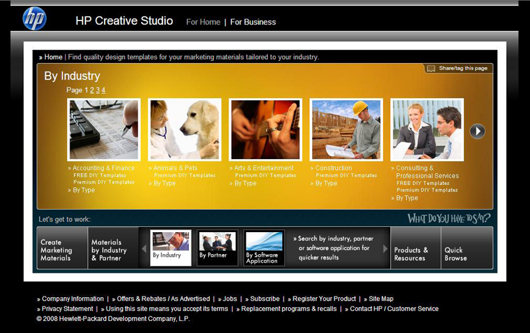Click left arrow beside By Industry thumbnail

pos(144,249)
